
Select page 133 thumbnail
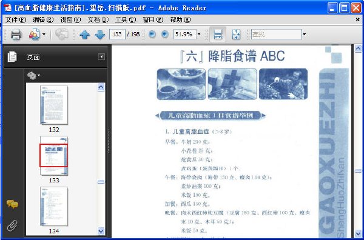(x=54, y=155)
